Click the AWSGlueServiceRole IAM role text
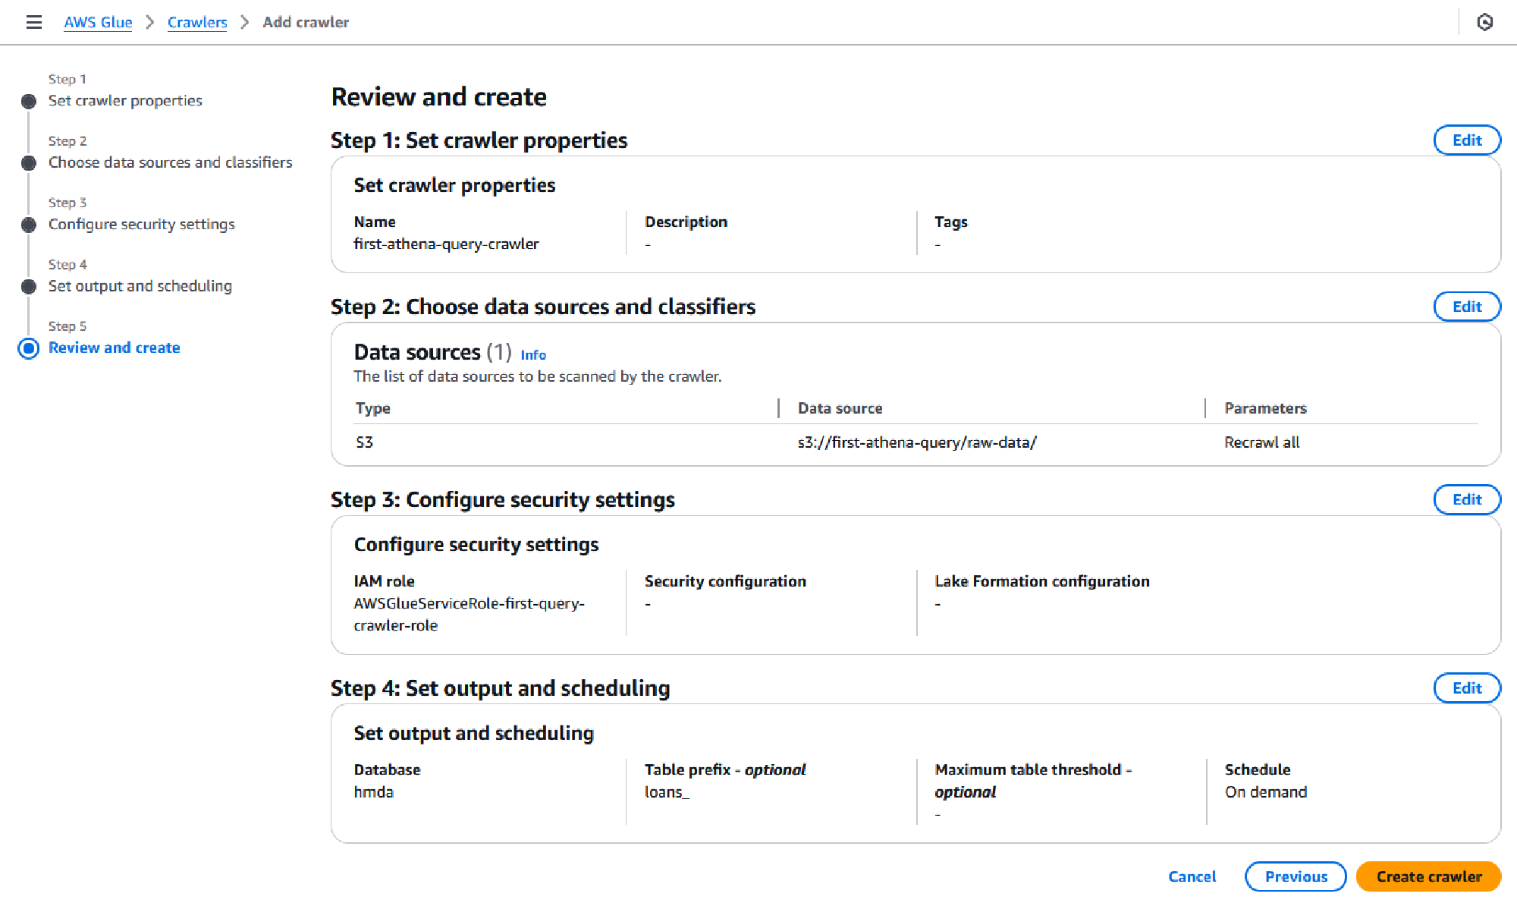 [469, 603]
